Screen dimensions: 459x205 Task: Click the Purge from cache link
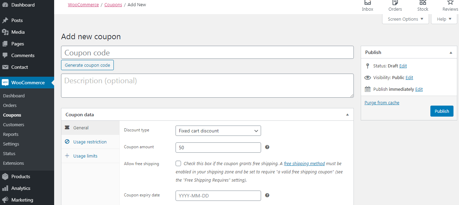(x=382, y=102)
